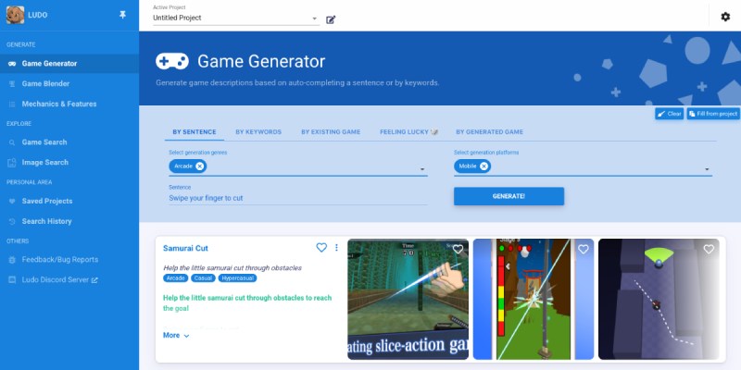Click the Casual tag under Samurai Cut
Screen dimensions: 741x370
(x=203, y=278)
